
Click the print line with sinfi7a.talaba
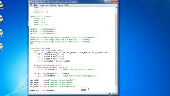60,40
